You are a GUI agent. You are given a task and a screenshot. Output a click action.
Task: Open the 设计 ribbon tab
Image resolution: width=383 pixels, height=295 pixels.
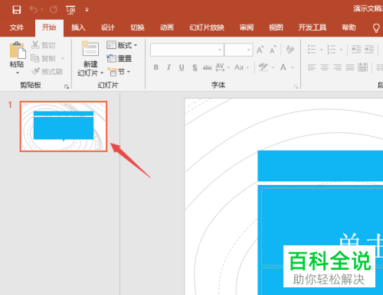(108, 28)
